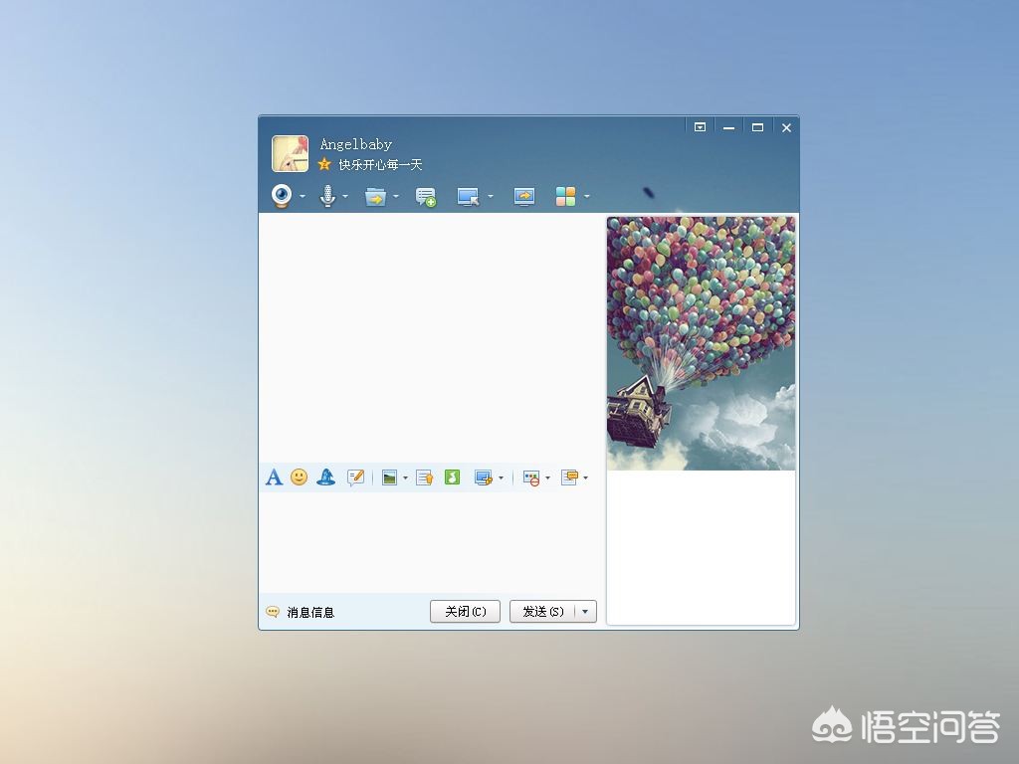1019x764 pixels.
Task: Click the create discussion group icon
Action: coord(425,197)
